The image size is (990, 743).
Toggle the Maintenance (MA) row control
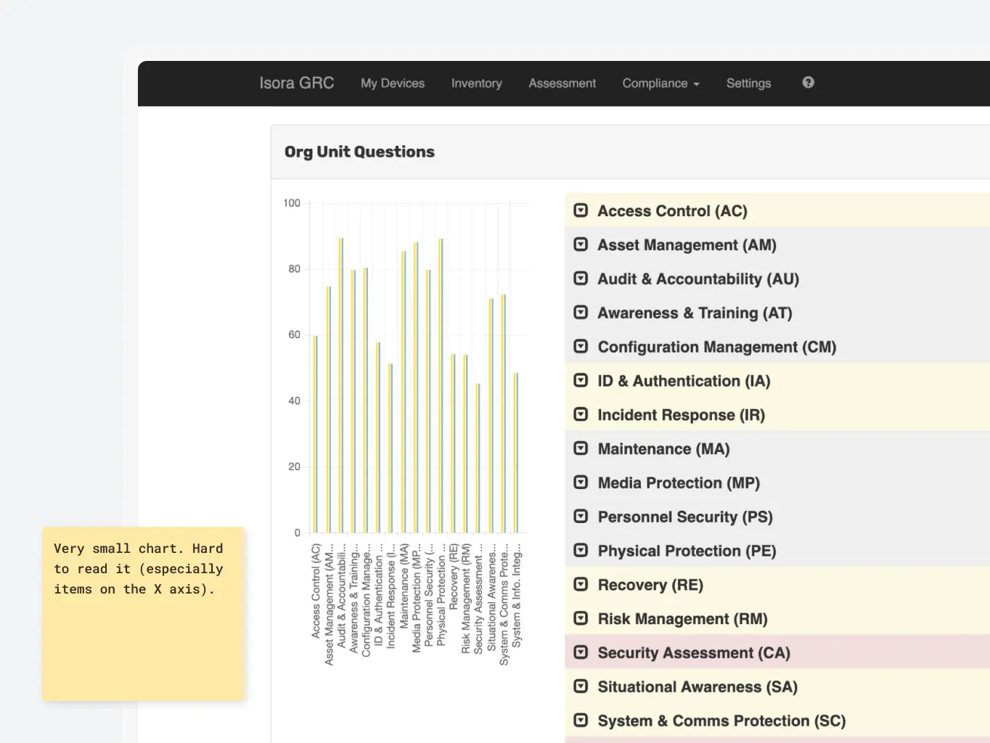[581, 448]
